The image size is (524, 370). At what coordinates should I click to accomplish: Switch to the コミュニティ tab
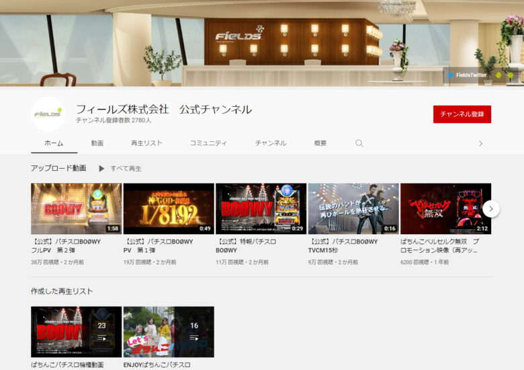(208, 143)
